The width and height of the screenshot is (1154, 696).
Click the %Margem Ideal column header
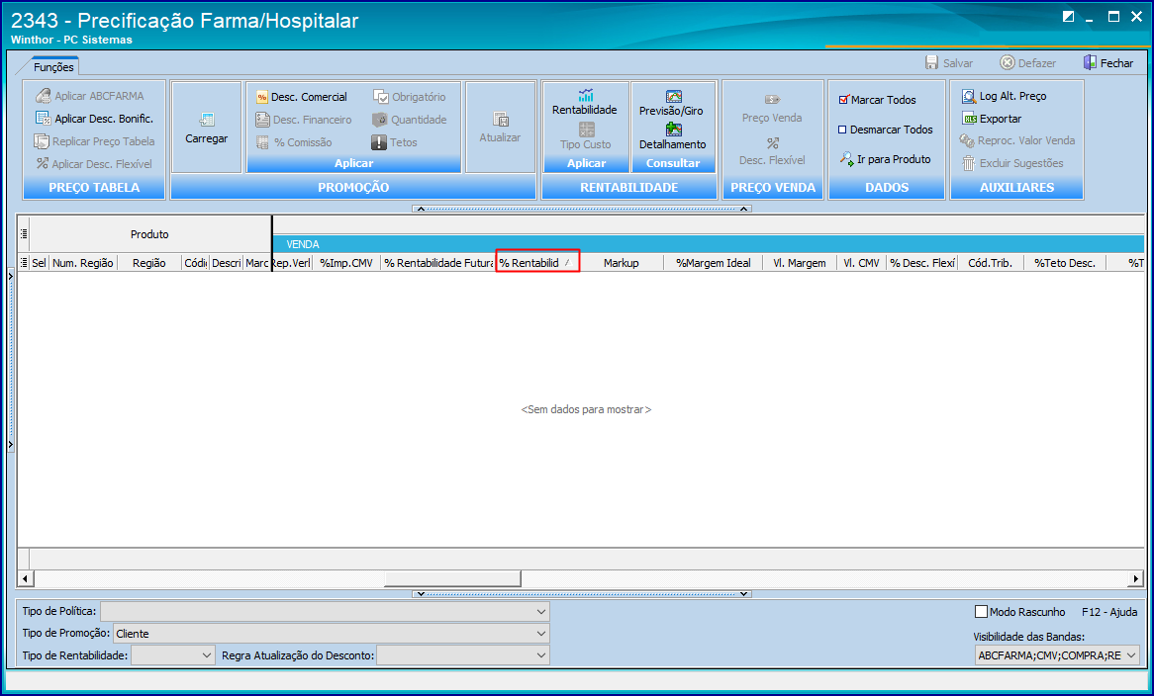click(714, 262)
